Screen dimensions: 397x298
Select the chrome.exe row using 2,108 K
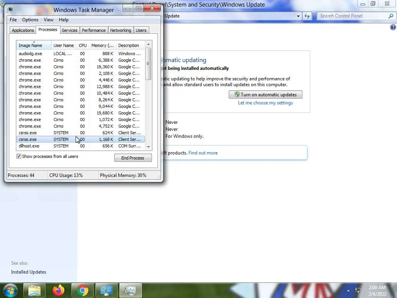[x=81, y=73]
